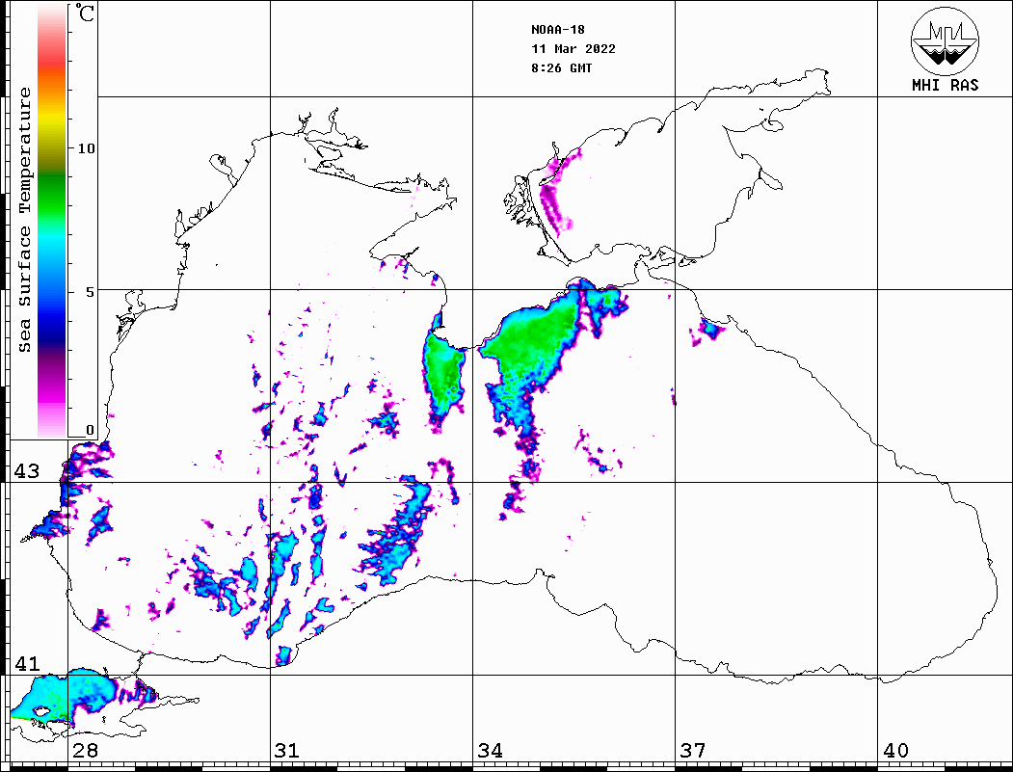The width and height of the screenshot is (1013, 772).
Task: Click the longitude label 37
Action: 692,751
